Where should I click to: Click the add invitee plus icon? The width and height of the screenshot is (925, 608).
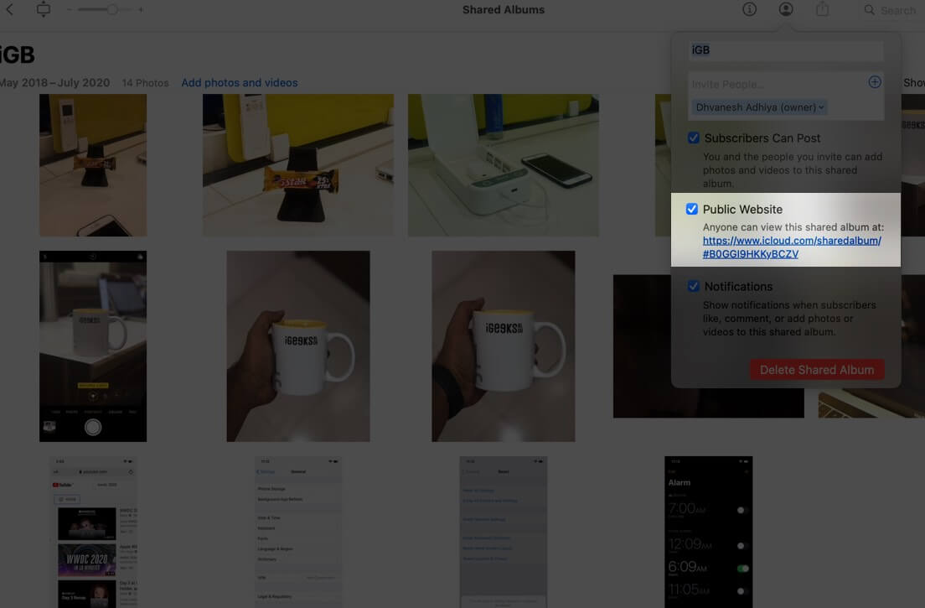875,82
